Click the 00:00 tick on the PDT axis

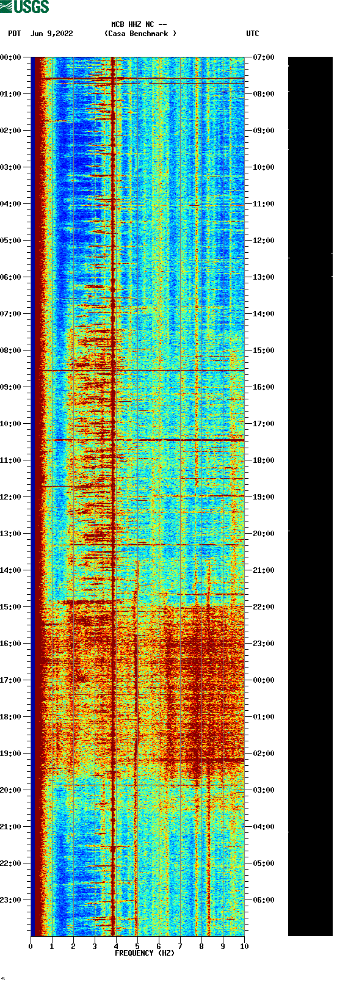tap(11, 57)
